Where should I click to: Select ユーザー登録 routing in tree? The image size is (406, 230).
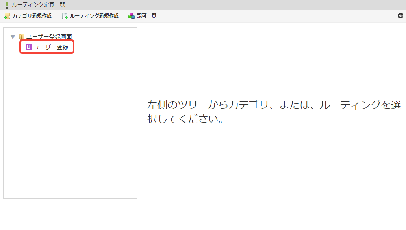[x=51, y=47]
